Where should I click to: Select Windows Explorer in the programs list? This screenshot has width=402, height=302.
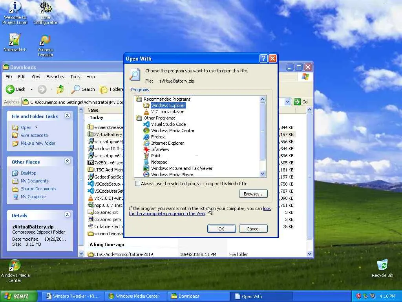click(x=168, y=105)
